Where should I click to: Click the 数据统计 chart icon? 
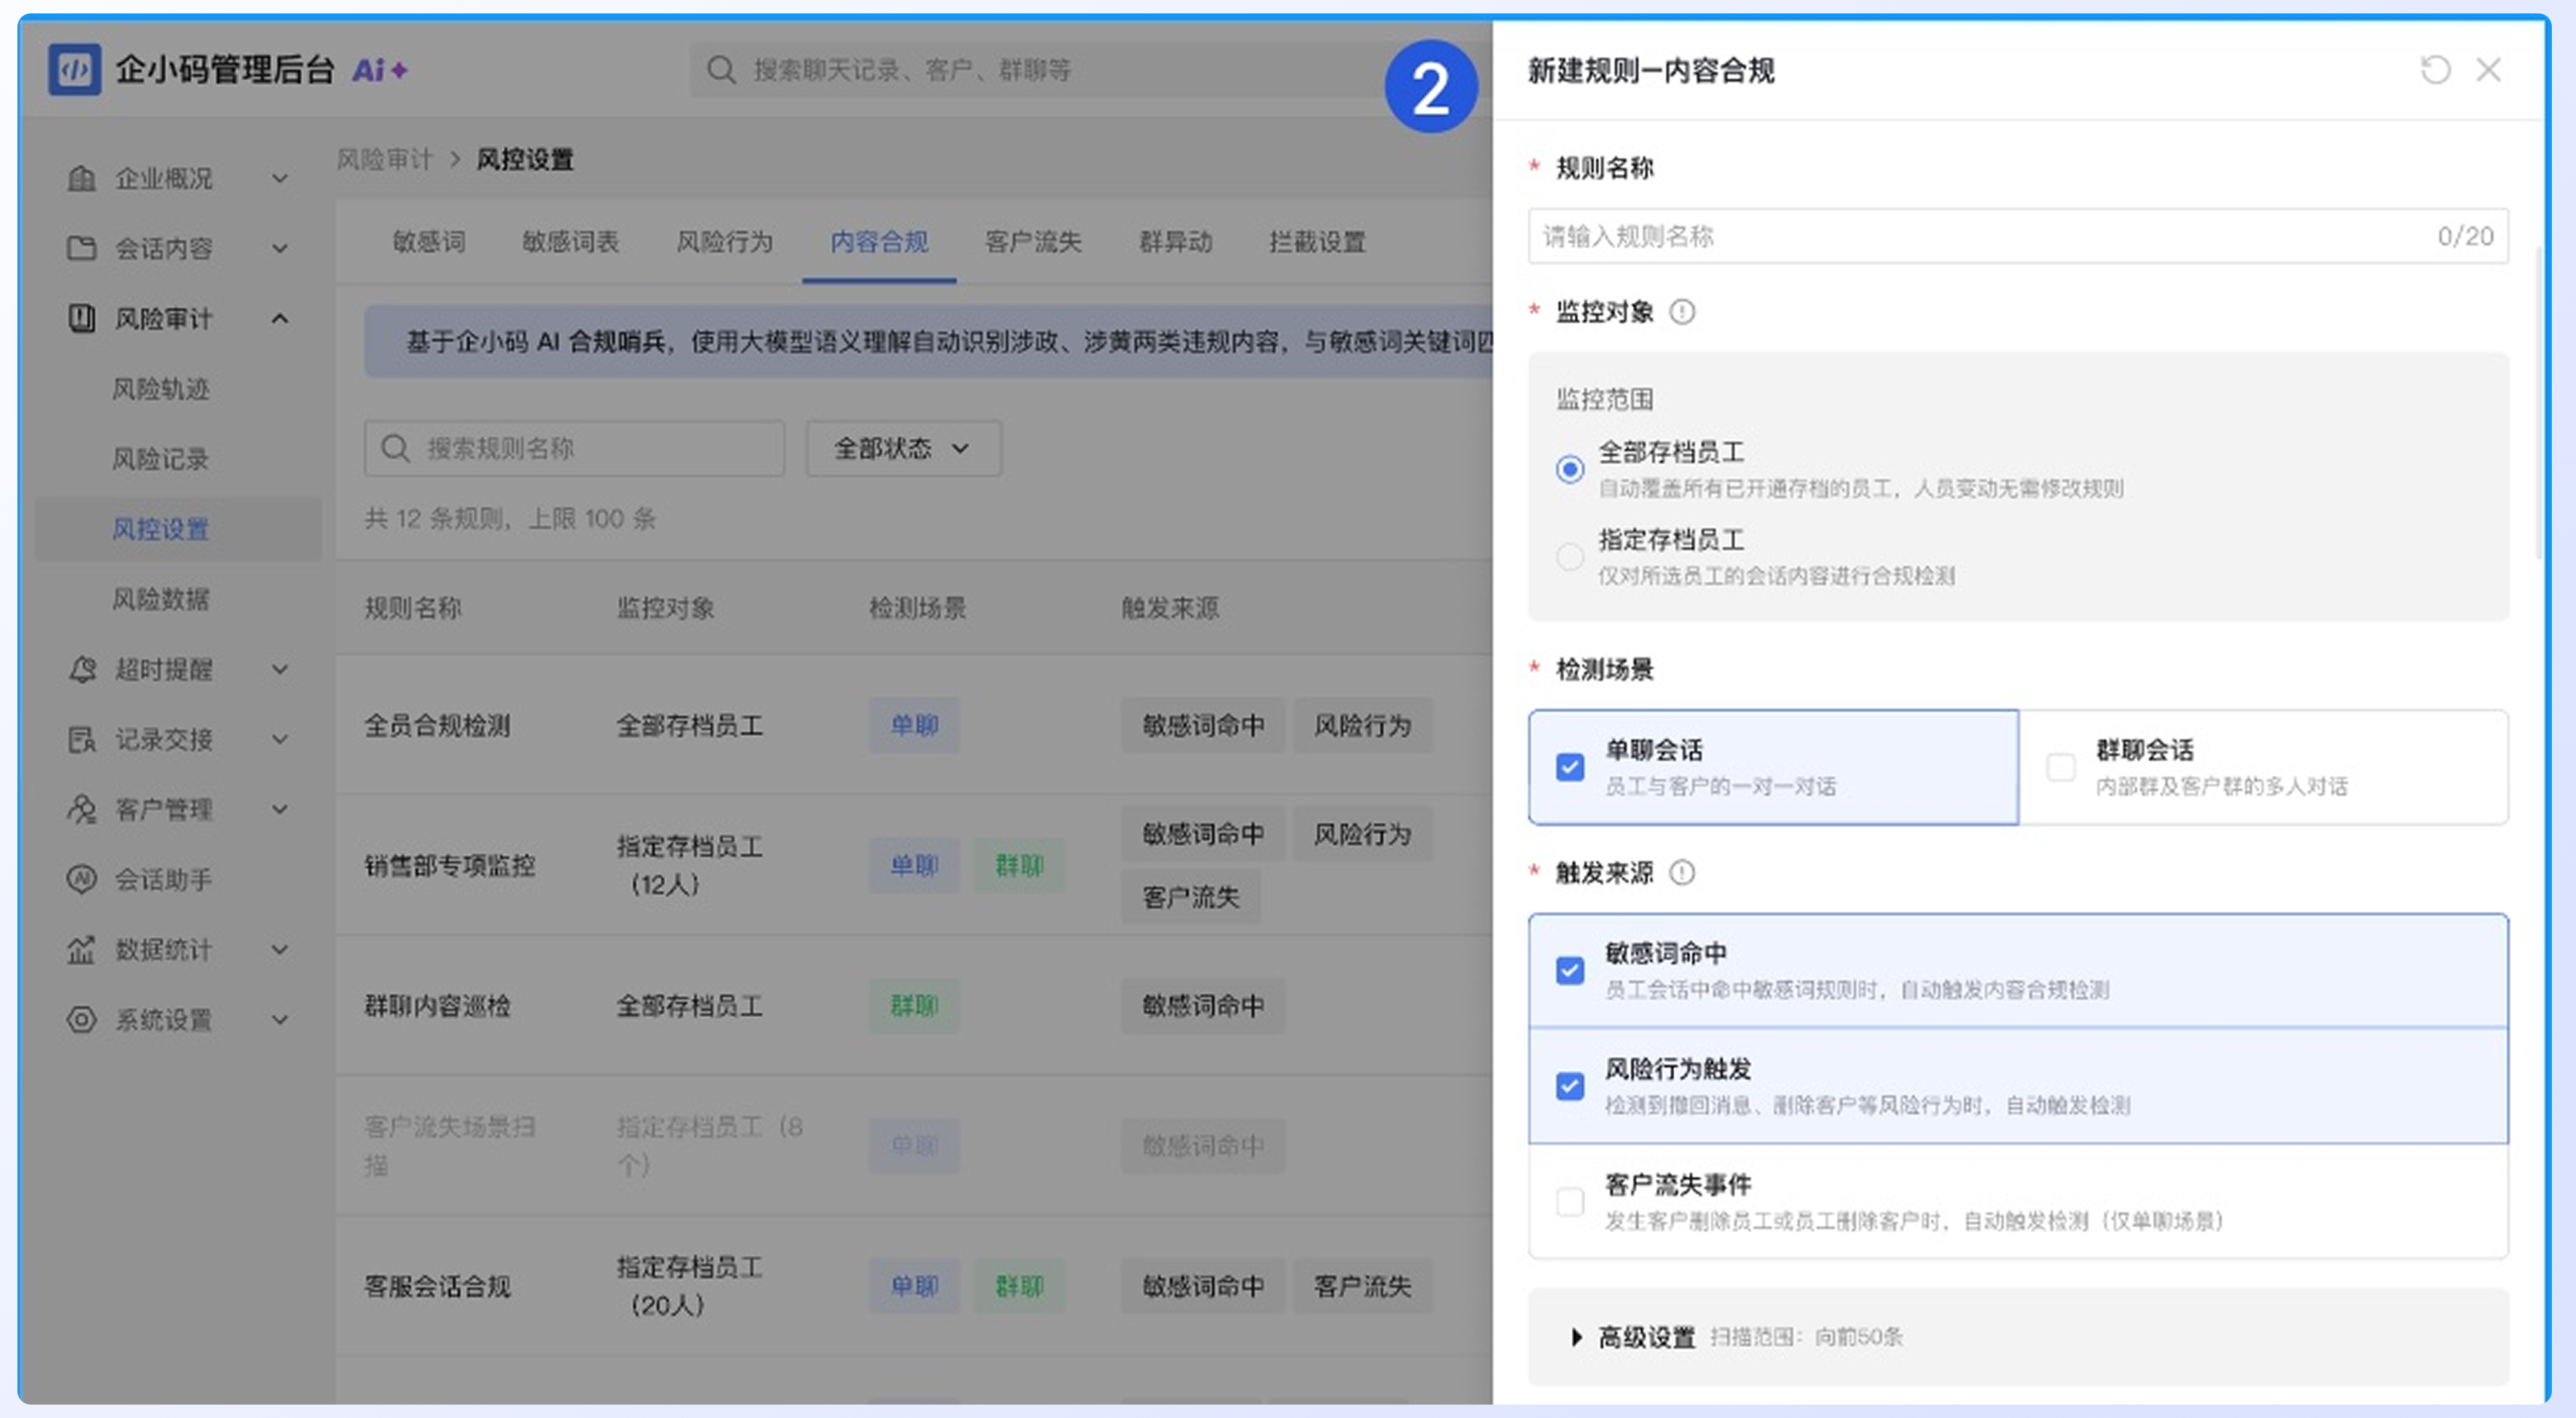pos(81,949)
